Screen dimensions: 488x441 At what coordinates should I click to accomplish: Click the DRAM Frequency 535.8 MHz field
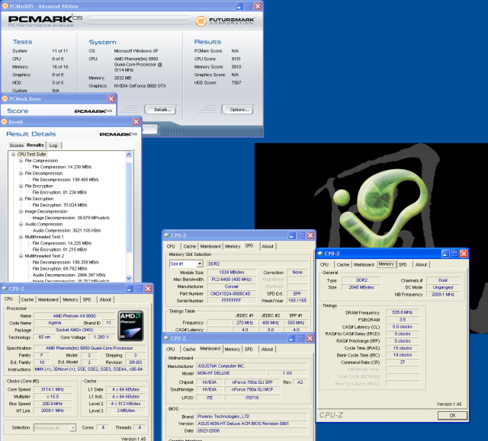click(403, 312)
